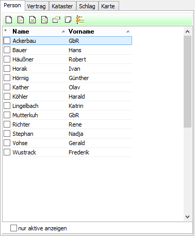Click first name Hans
This screenshot has height=236, width=195.
(75, 50)
